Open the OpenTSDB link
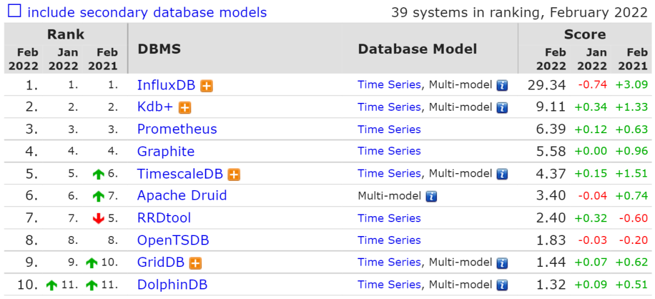The width and height of the screenshot is (655, 299). pyautogui.click(x=173, y=240)
